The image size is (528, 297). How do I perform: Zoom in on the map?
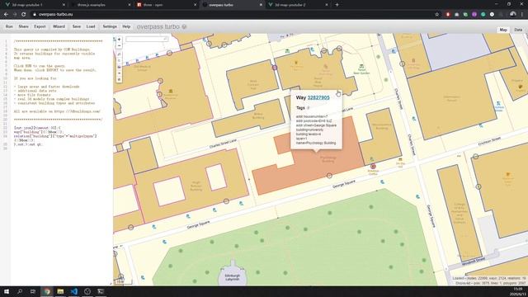click(119, 40)
